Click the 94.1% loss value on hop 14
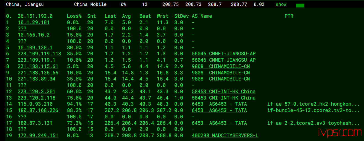Screen dimensions: 364x141 74,104
